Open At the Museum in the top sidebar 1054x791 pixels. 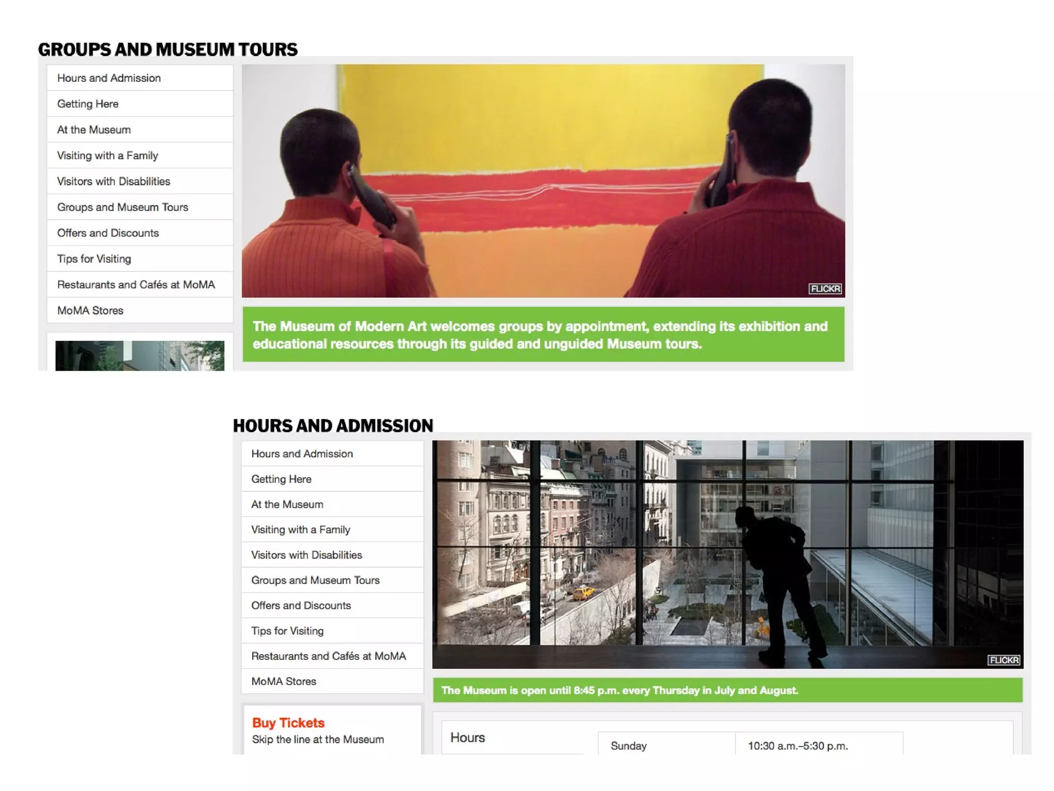(94, 130)
